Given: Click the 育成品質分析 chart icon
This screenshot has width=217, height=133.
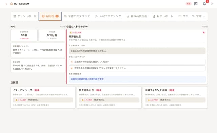Looking at the screenshot, I should [x=128, y=16].
